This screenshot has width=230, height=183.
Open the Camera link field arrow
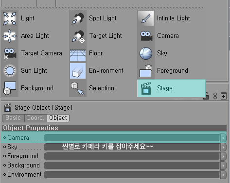223,138
